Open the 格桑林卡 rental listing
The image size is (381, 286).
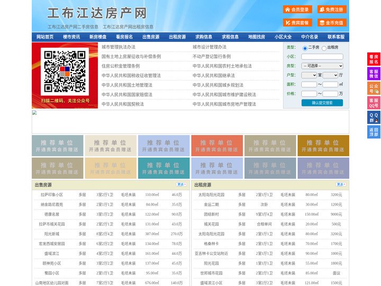click(211, 244)
